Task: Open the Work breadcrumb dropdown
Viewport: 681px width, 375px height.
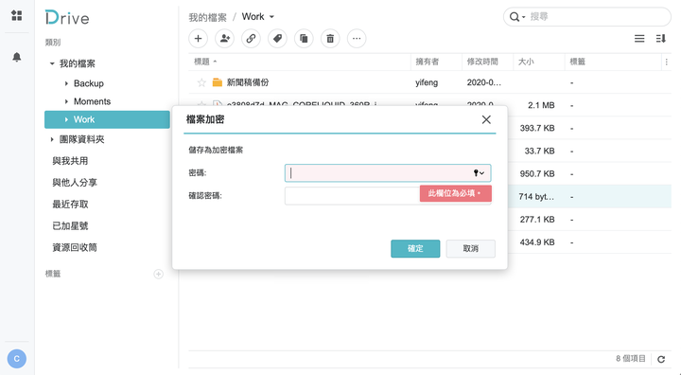Action: (x=271, y=17)
